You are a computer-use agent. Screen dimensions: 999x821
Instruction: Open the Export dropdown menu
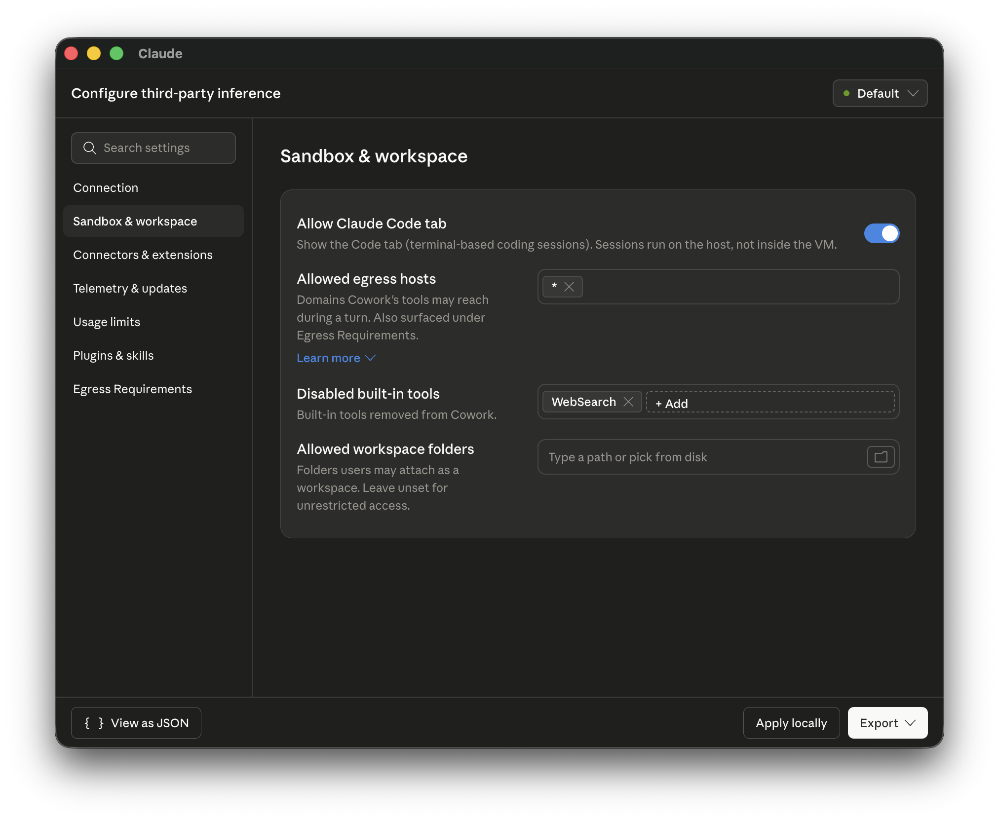(x=887, y=723)
